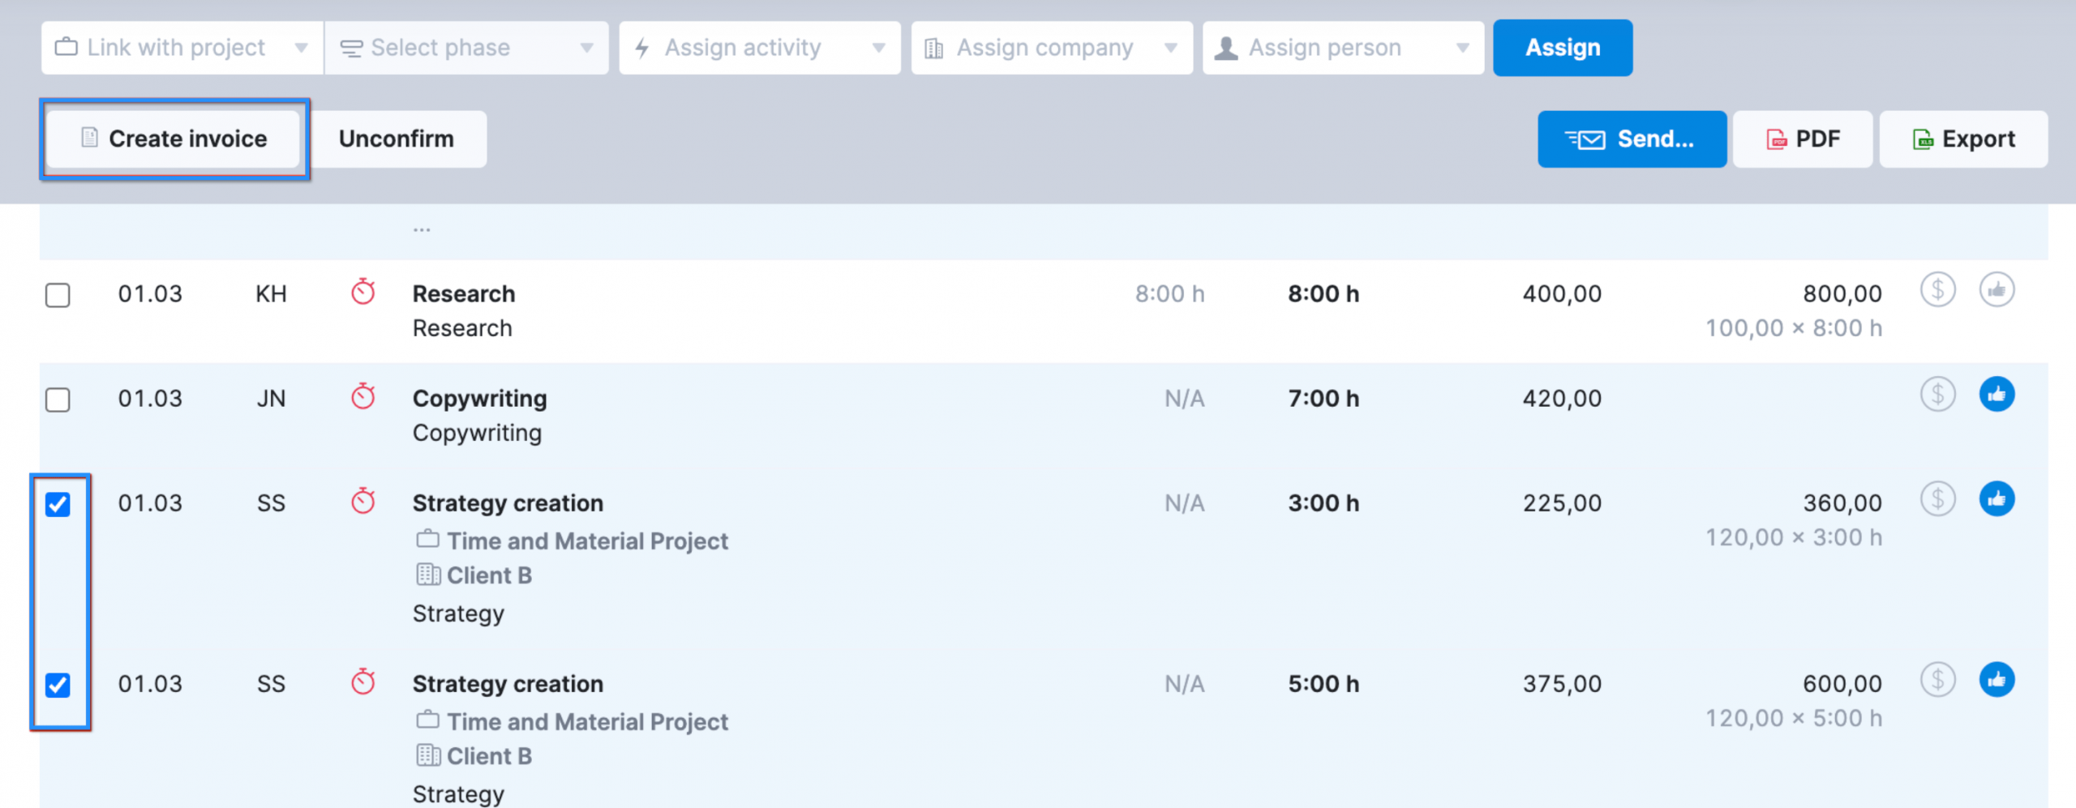Image resolution: width=2076 pixels, height=808 pixels.
Task: Open the Assign company dropdown
Action: (x=1051, y=48)
